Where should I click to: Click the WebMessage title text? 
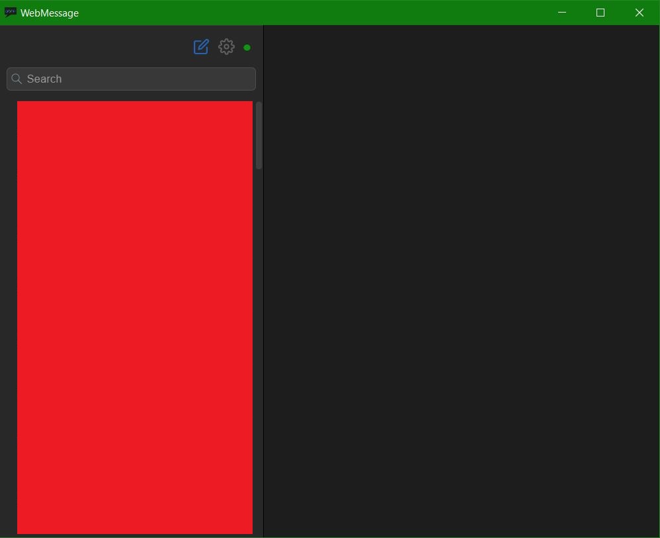(50, 13)
